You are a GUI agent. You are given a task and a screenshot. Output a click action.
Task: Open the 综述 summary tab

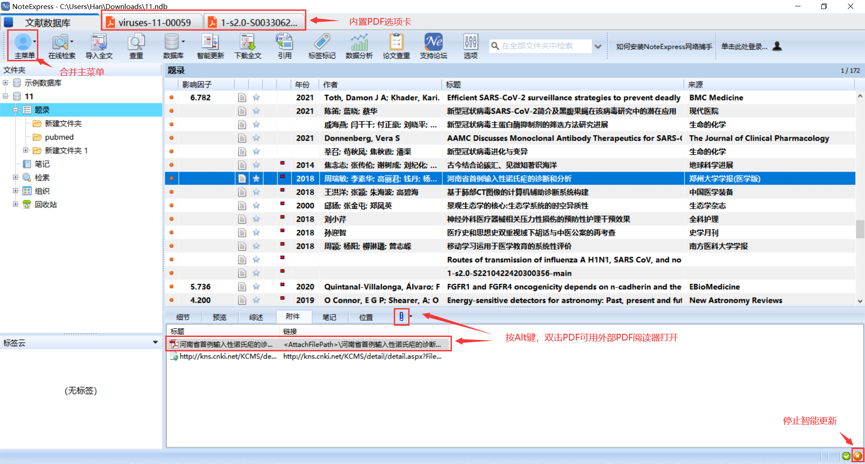tap(256, 317)
